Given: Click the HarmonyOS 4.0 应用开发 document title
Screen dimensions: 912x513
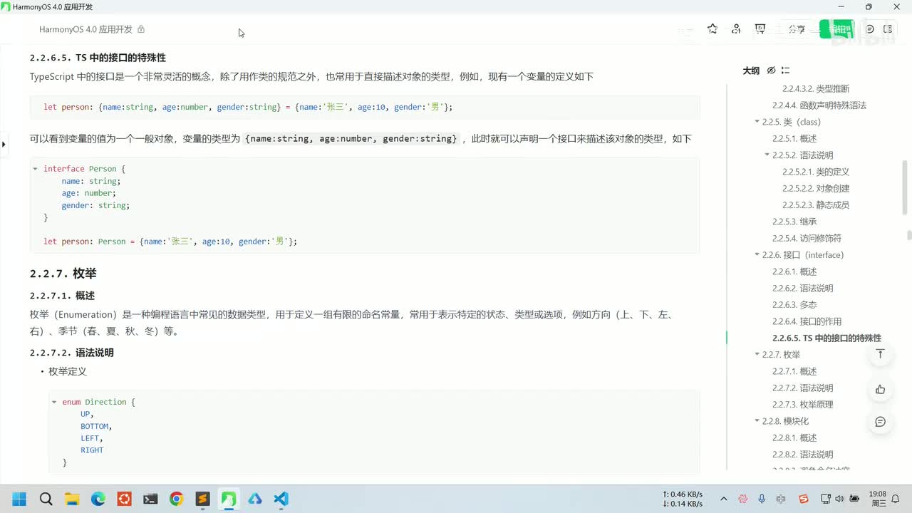Looking at the screenshot, I should click(85, 29).
